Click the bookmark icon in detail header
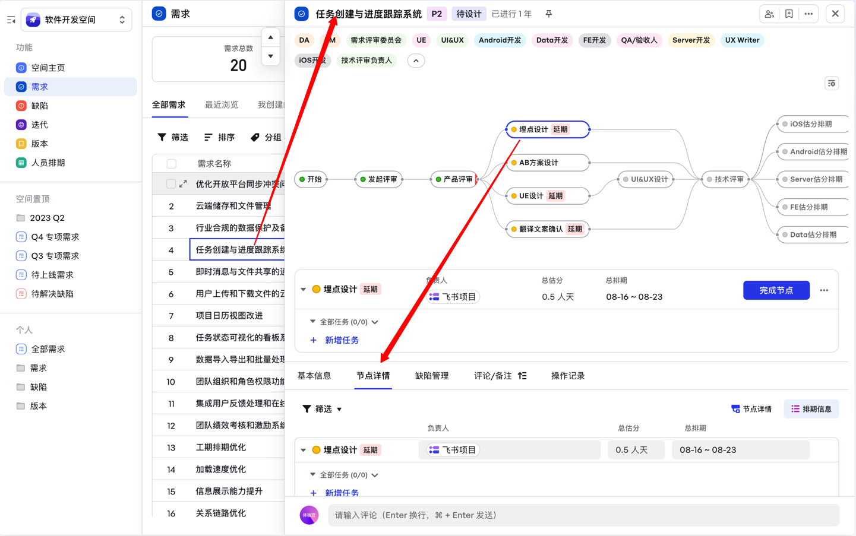Image resolution: width=856 pixels, height=536 pixels. tap(789, 14)
